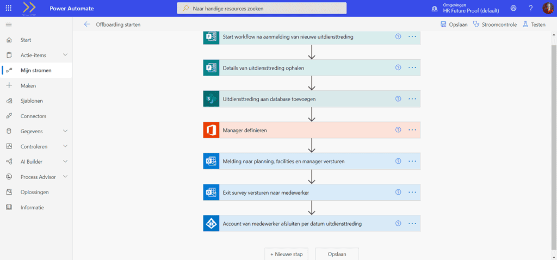Open the environments icon in header
This screenshot has width=557, height=260.
point(434,9)
